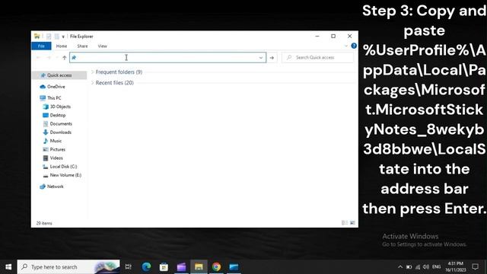Click the ENG language indicator
The image size is (487, 274).
[x=436, y=267]
